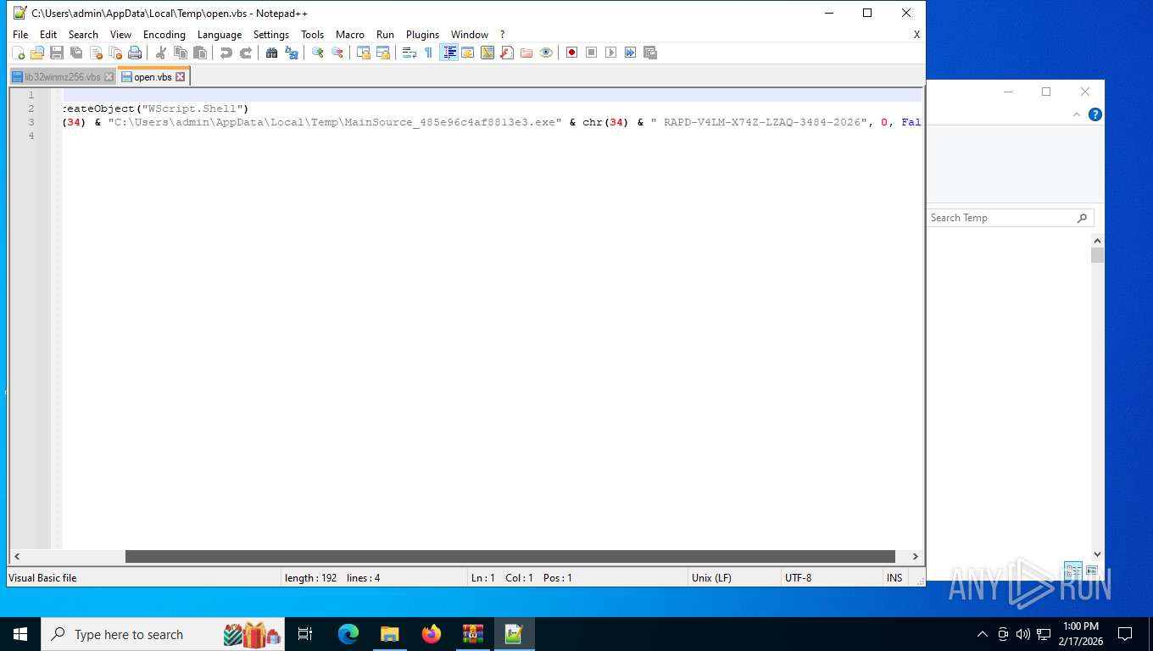
Task: Save the current file with the Save icon
Action: [57, 53]
